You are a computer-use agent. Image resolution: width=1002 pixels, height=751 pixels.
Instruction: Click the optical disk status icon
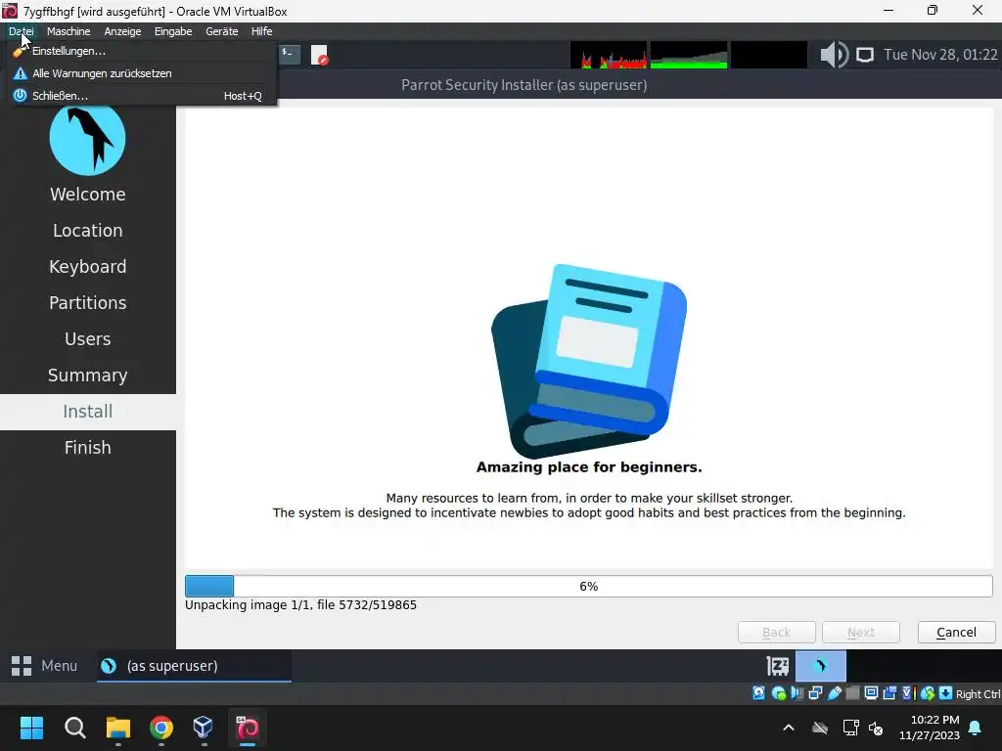tap(778, 693)
